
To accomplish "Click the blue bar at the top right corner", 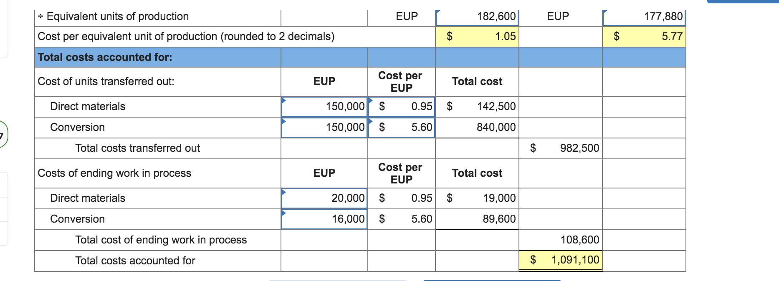I will [x=747, y=2].
